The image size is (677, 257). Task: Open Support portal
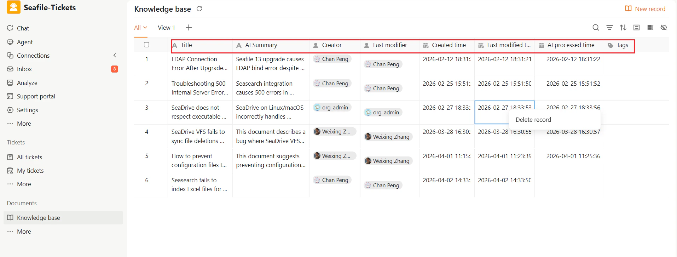coord(36,96)
